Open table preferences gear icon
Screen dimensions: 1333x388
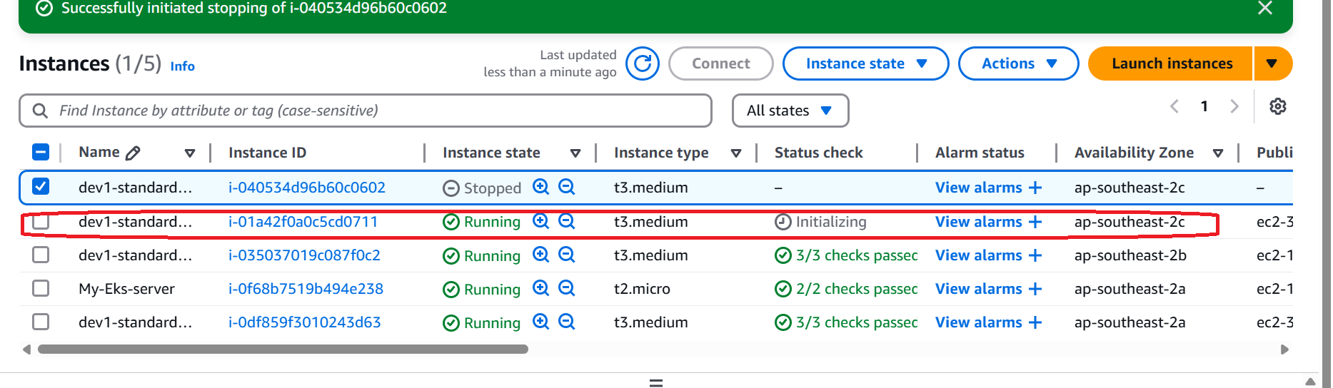(1278, 106)
